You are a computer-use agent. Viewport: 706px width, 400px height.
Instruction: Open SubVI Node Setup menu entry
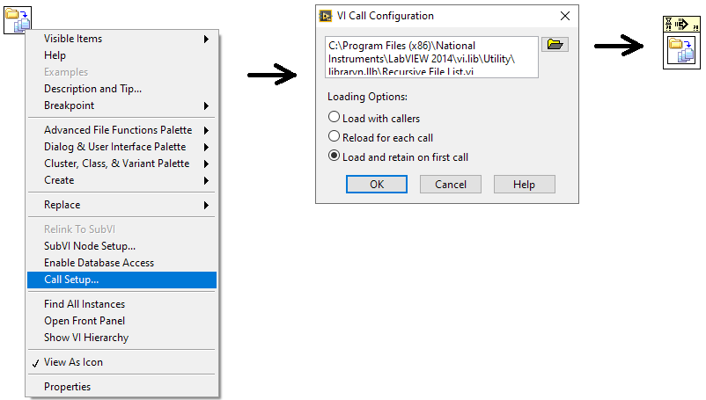point(90,246)
